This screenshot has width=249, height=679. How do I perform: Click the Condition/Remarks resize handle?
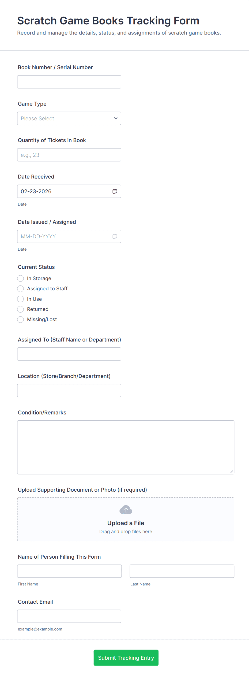(x=231, y=472)
